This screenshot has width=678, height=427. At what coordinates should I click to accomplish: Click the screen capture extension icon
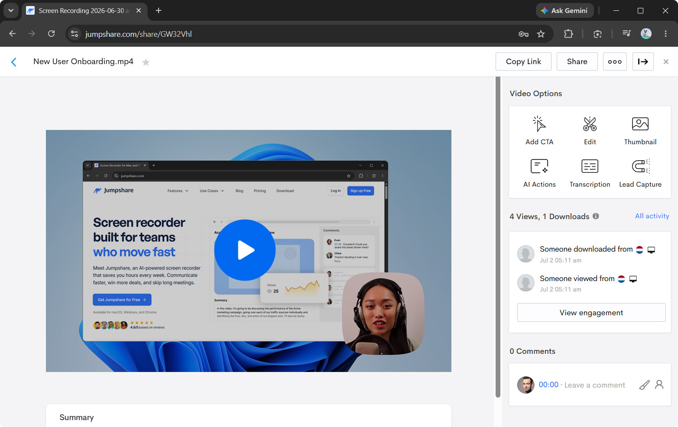coord(597,34)
